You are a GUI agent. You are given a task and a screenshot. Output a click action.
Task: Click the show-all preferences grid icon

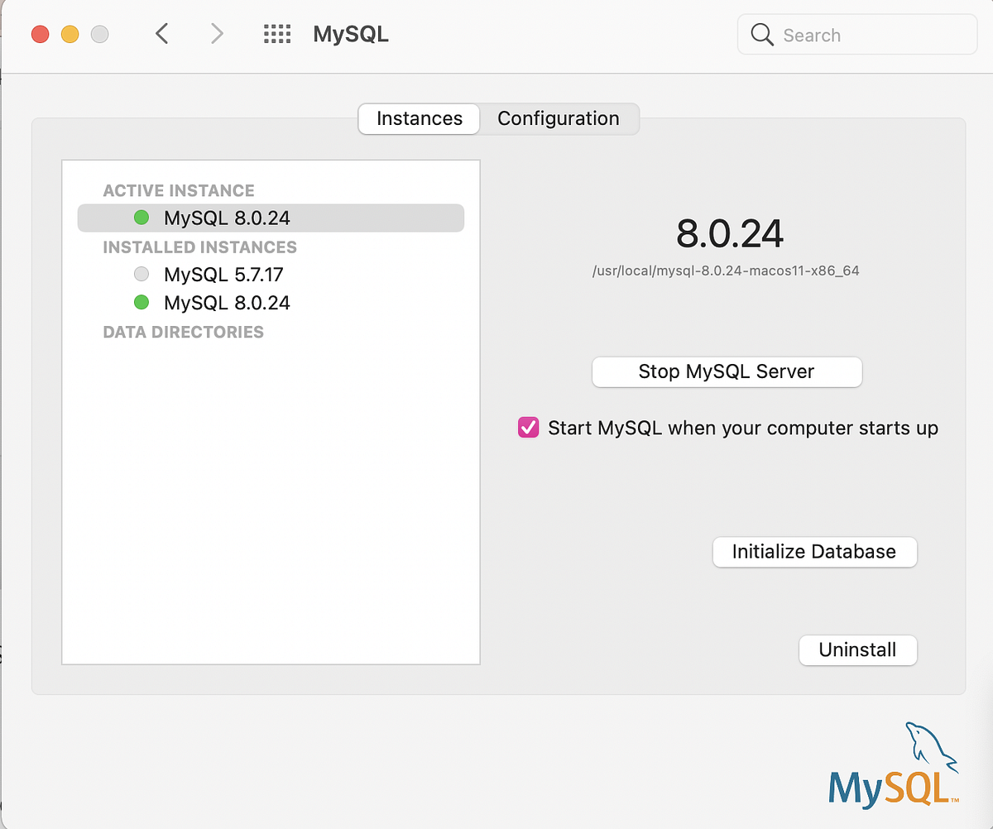pos(277,34)
